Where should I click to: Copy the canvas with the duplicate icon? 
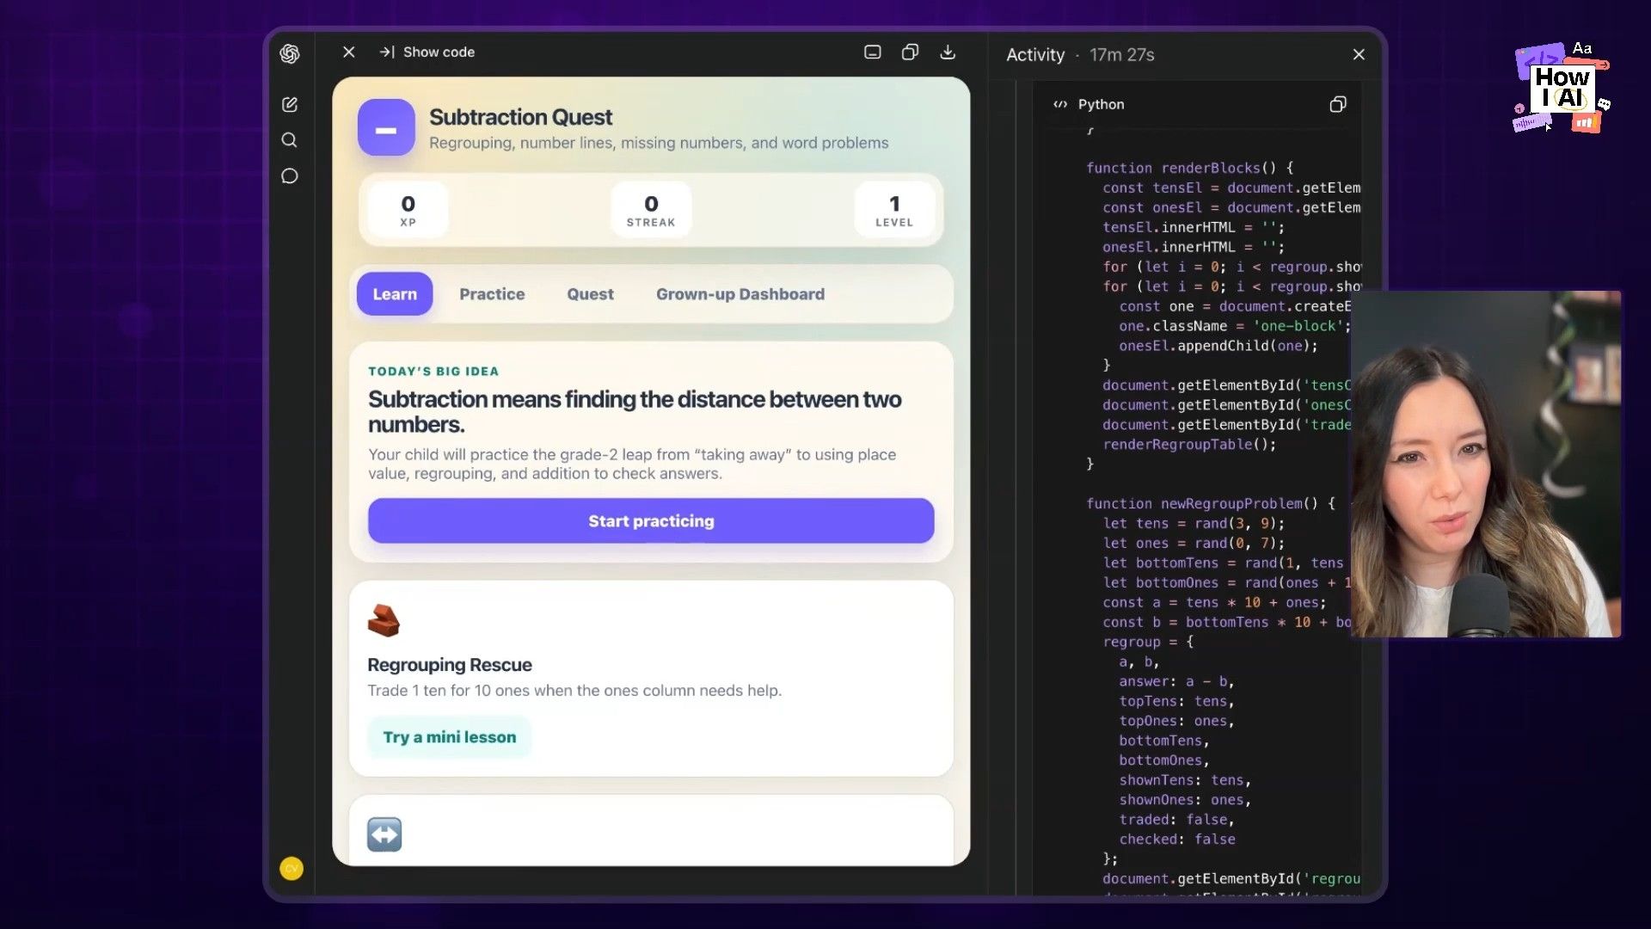(910, 52)
